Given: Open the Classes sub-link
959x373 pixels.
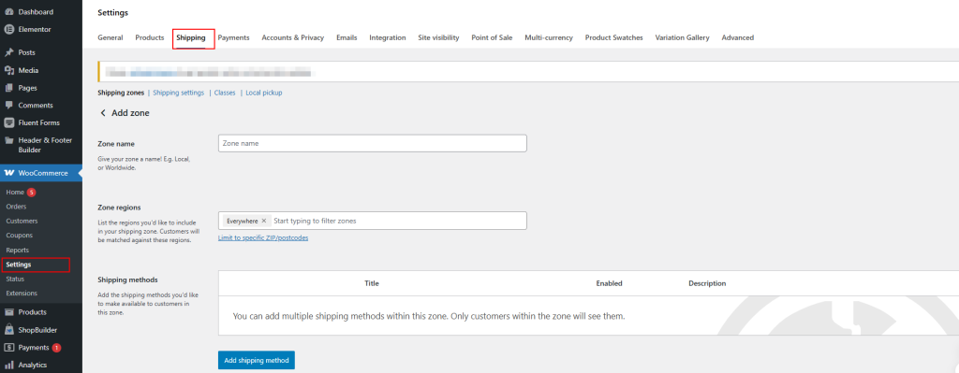Looking at the screenshot, I should pyautogui.click(x=225, y=93).
